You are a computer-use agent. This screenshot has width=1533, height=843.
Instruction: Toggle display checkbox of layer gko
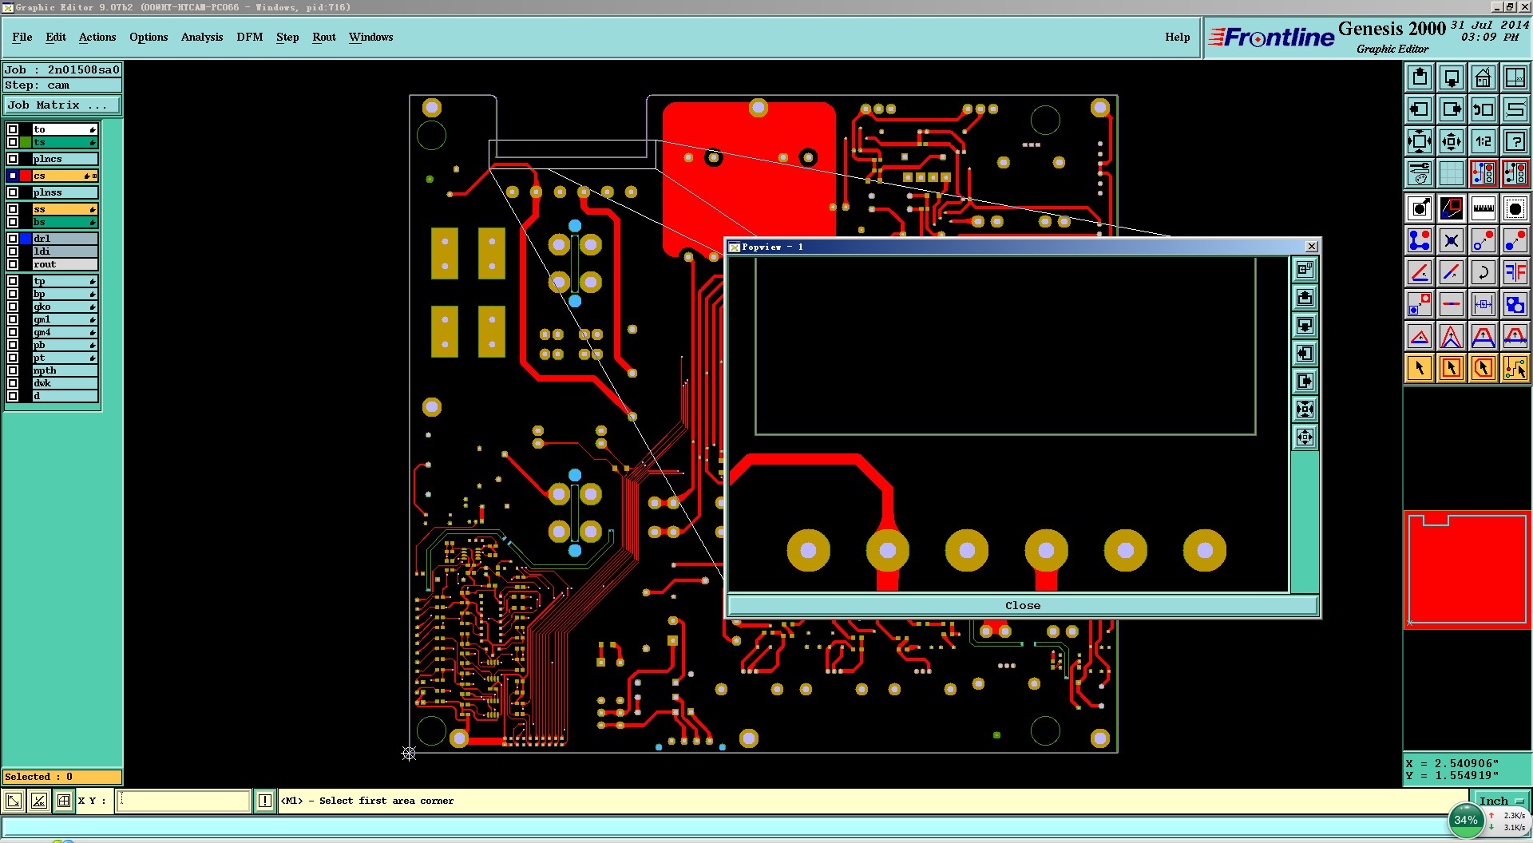pos(13,307)
